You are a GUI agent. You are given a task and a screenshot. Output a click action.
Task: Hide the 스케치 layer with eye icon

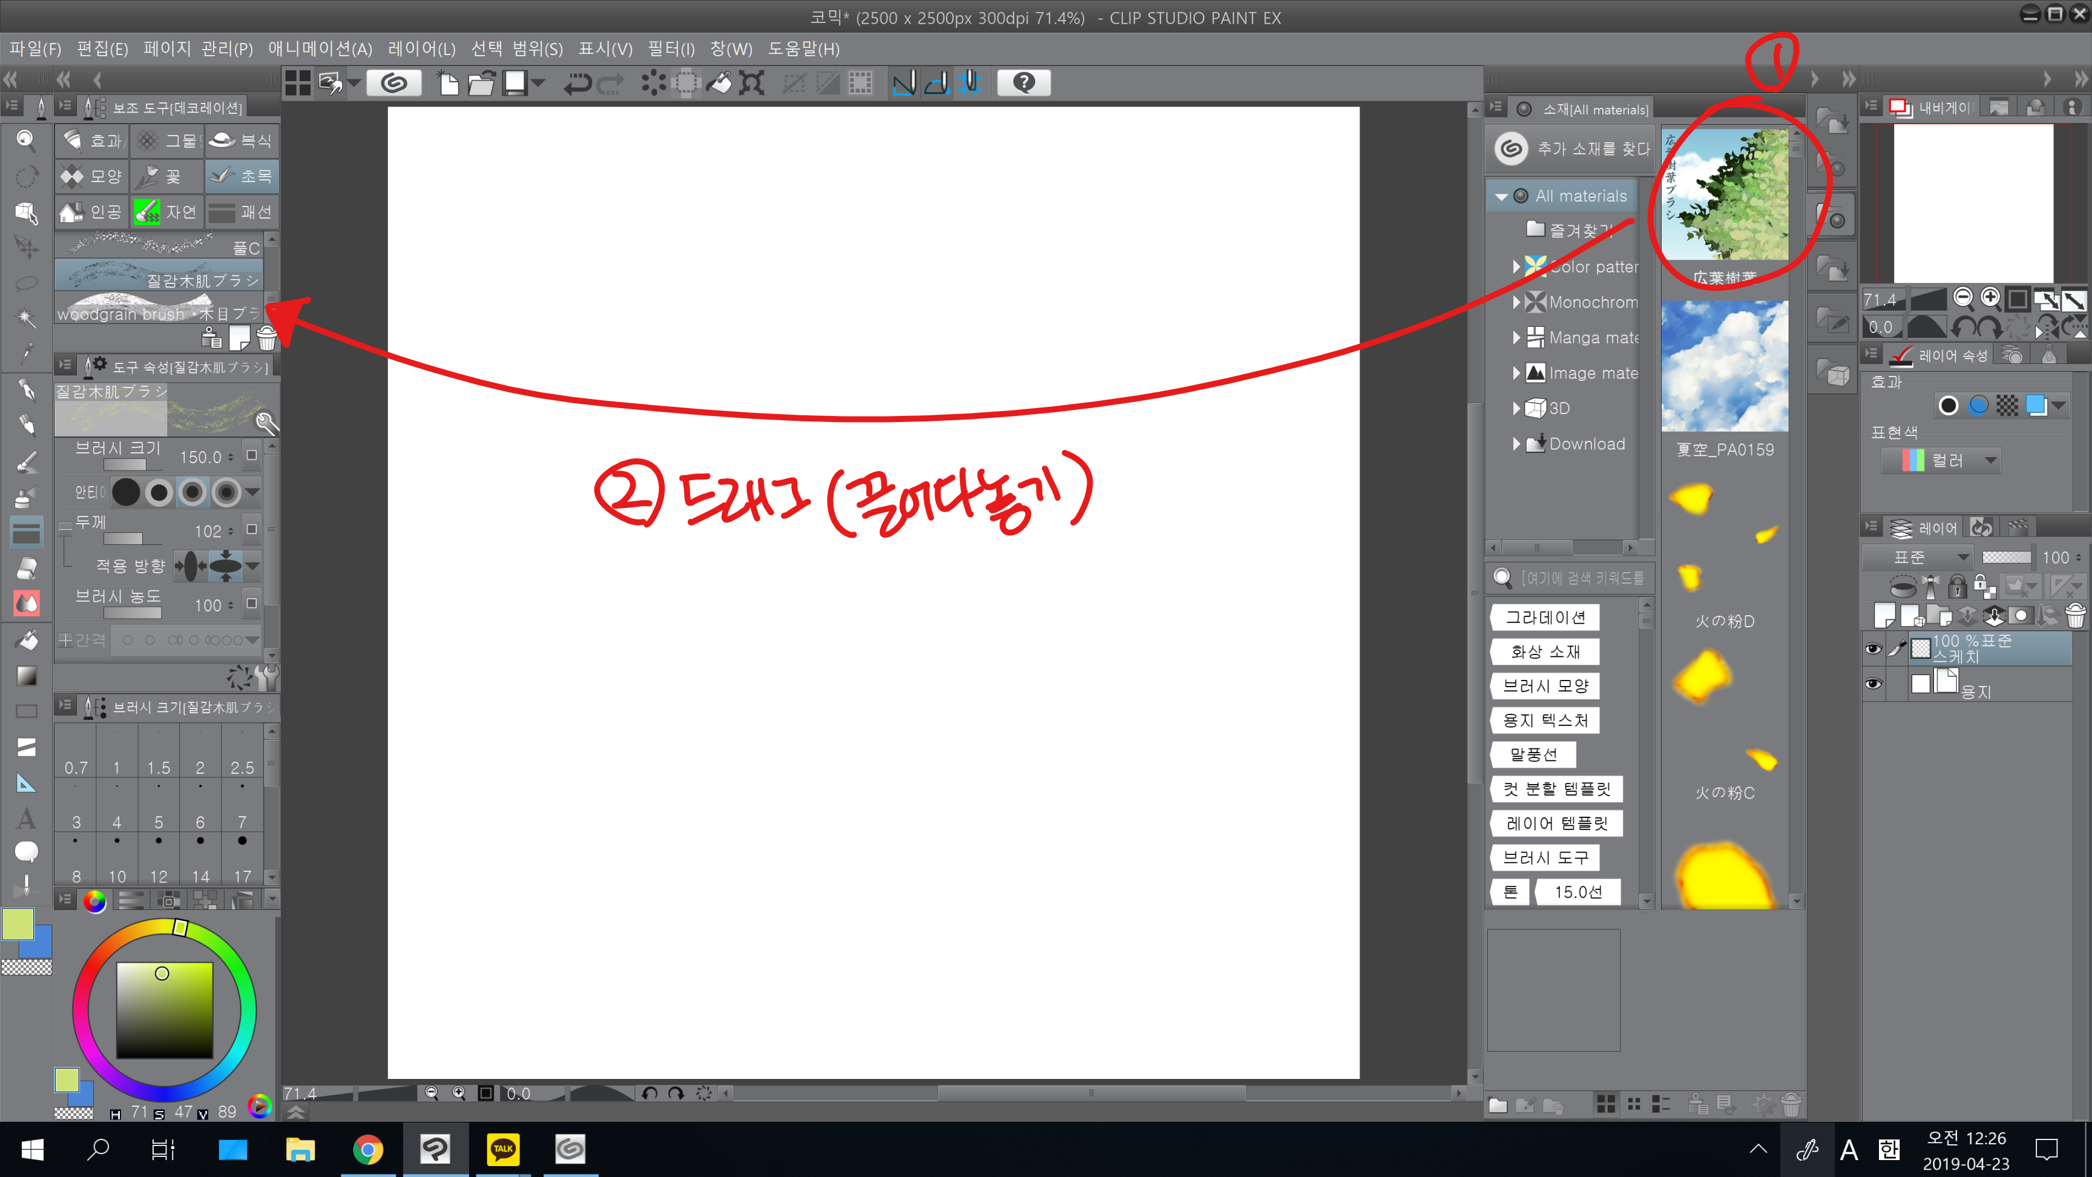point(1873,648)
